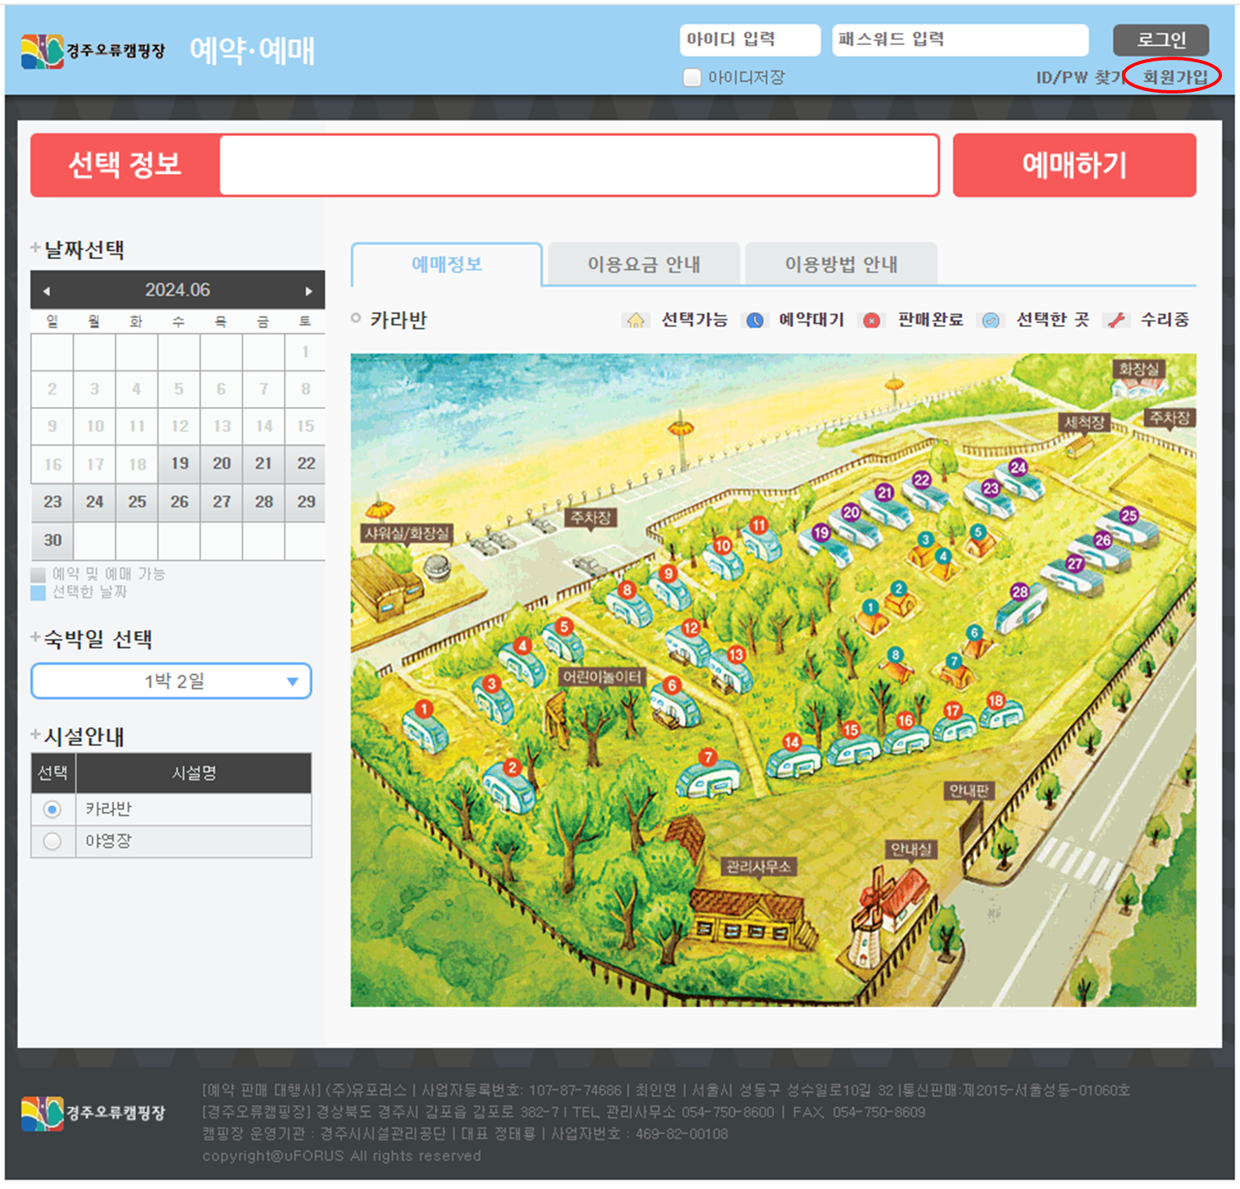
Task: Select caravan site number 7 on map
Action: (x=707, y=758)
